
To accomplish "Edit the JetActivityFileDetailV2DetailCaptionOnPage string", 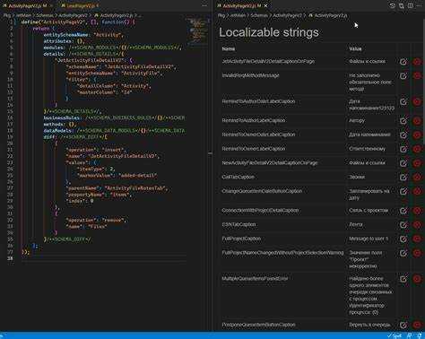I will (x=403, y=62).
